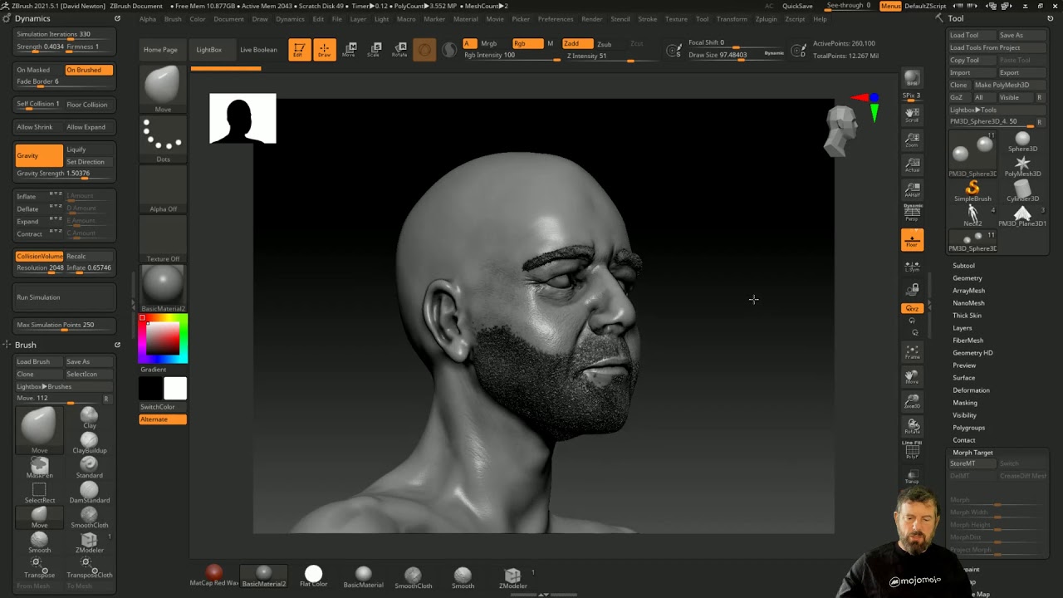Select the Sphere3D tool

point(1022,141)
